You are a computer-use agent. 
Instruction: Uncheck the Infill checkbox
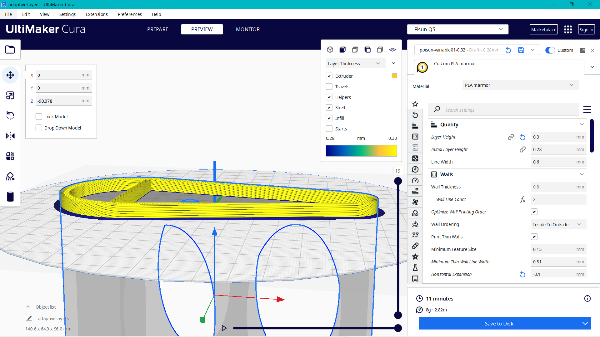[x=329, y=118]
